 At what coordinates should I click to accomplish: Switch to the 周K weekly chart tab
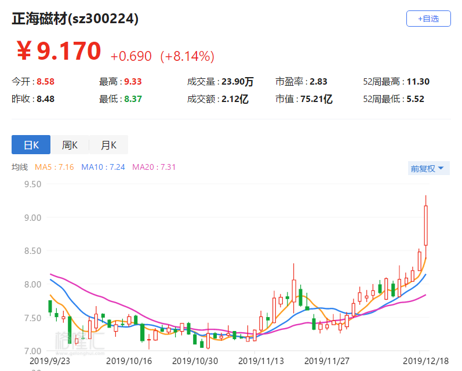point(70,145)
